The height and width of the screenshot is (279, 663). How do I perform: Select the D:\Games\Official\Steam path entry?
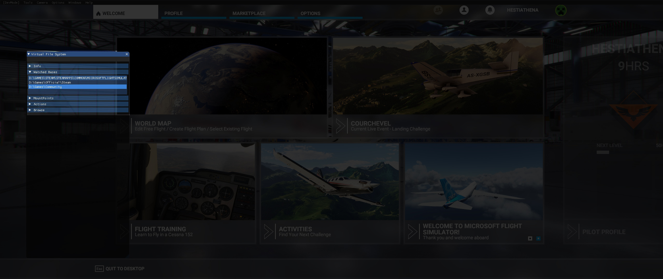click(50, 82)
